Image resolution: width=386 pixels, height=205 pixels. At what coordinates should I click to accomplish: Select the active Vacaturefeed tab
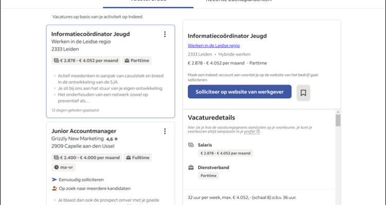pyautogui.click(x=148, y=2)
